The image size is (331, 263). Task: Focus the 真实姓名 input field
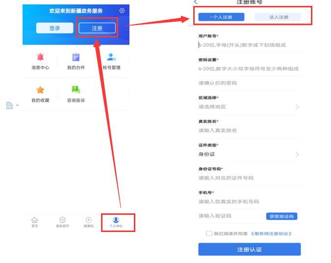click(250, 130)
